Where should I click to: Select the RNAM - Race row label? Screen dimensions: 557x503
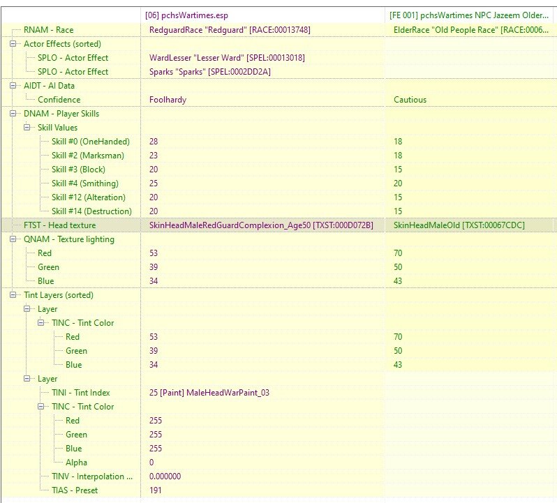[48, 30]
